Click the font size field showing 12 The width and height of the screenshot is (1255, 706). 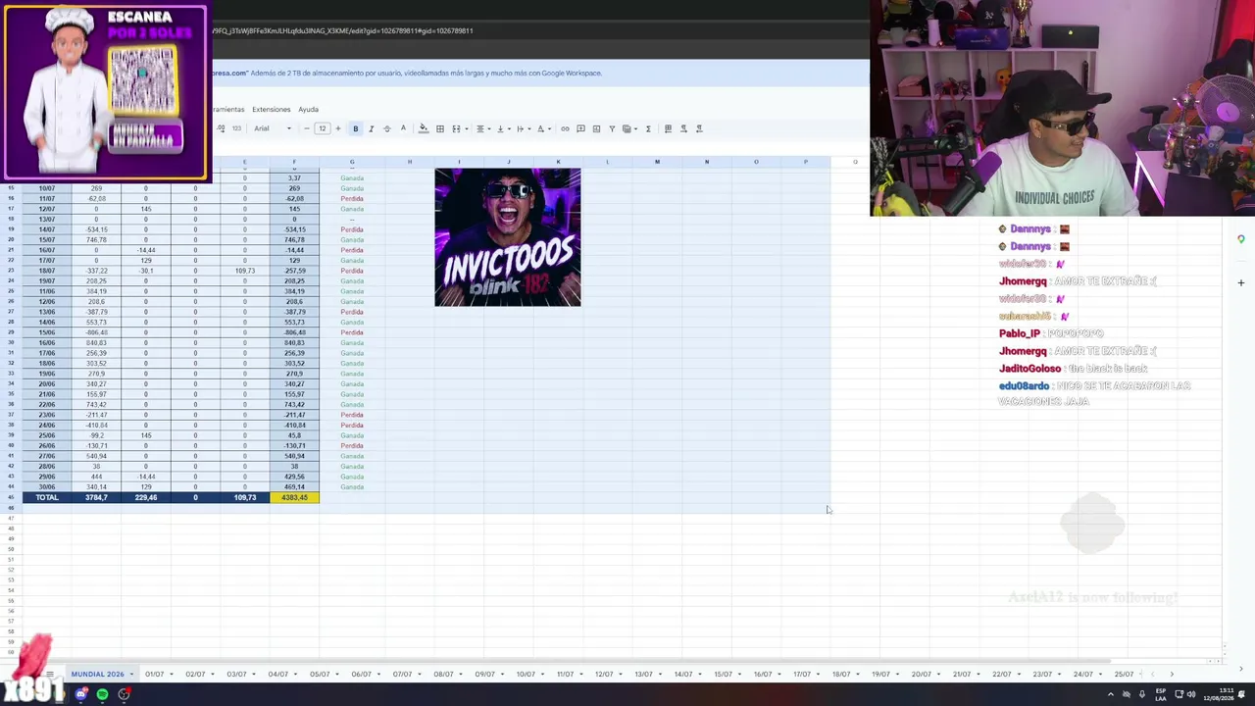(x=322, y=128)
